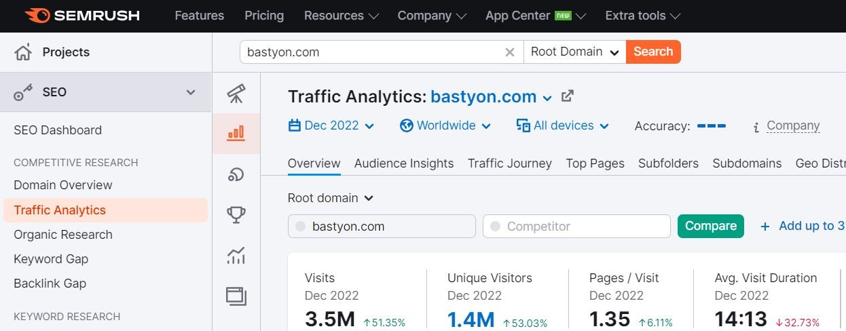This screenshot has width=846, height=331.
Task: Select Traffic Analytics in sidebar
Action: 105,210
